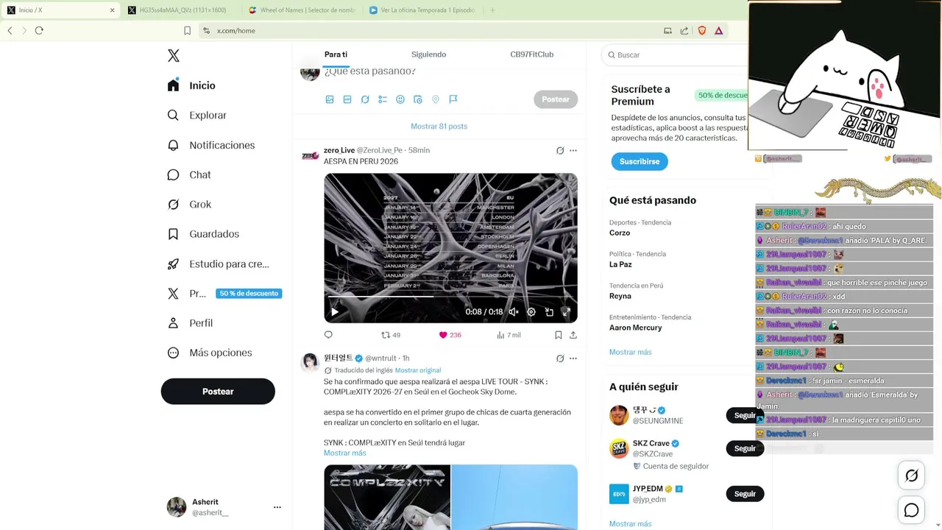Screen dimensions: 942x530
Task: Expand wntrult post with Mostrar más
Action: (x=344, y=453)
